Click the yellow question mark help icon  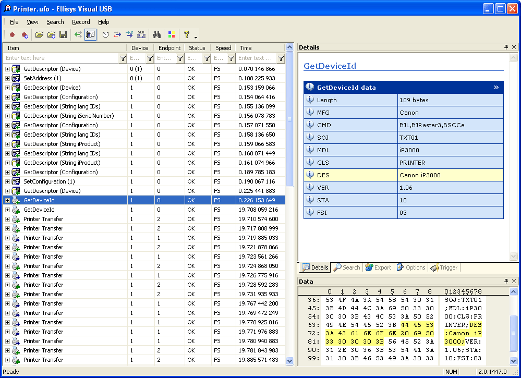coord(186,35)
